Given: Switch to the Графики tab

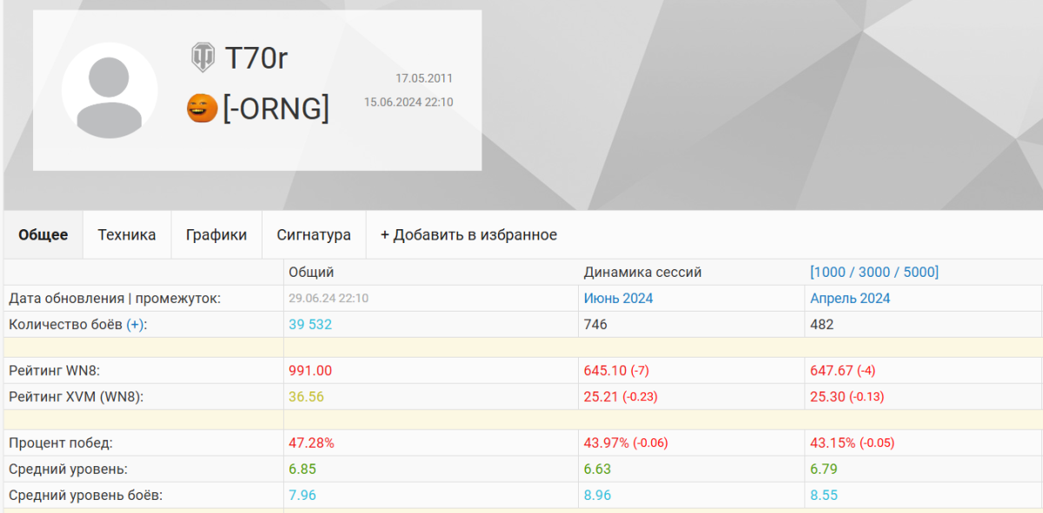Looking at the screenshot, I should (216, 234).
